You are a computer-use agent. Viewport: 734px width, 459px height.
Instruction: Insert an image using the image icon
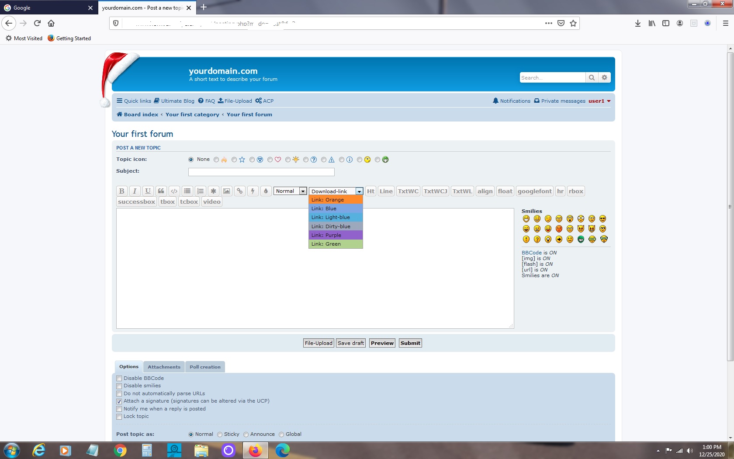click(226, 191)
